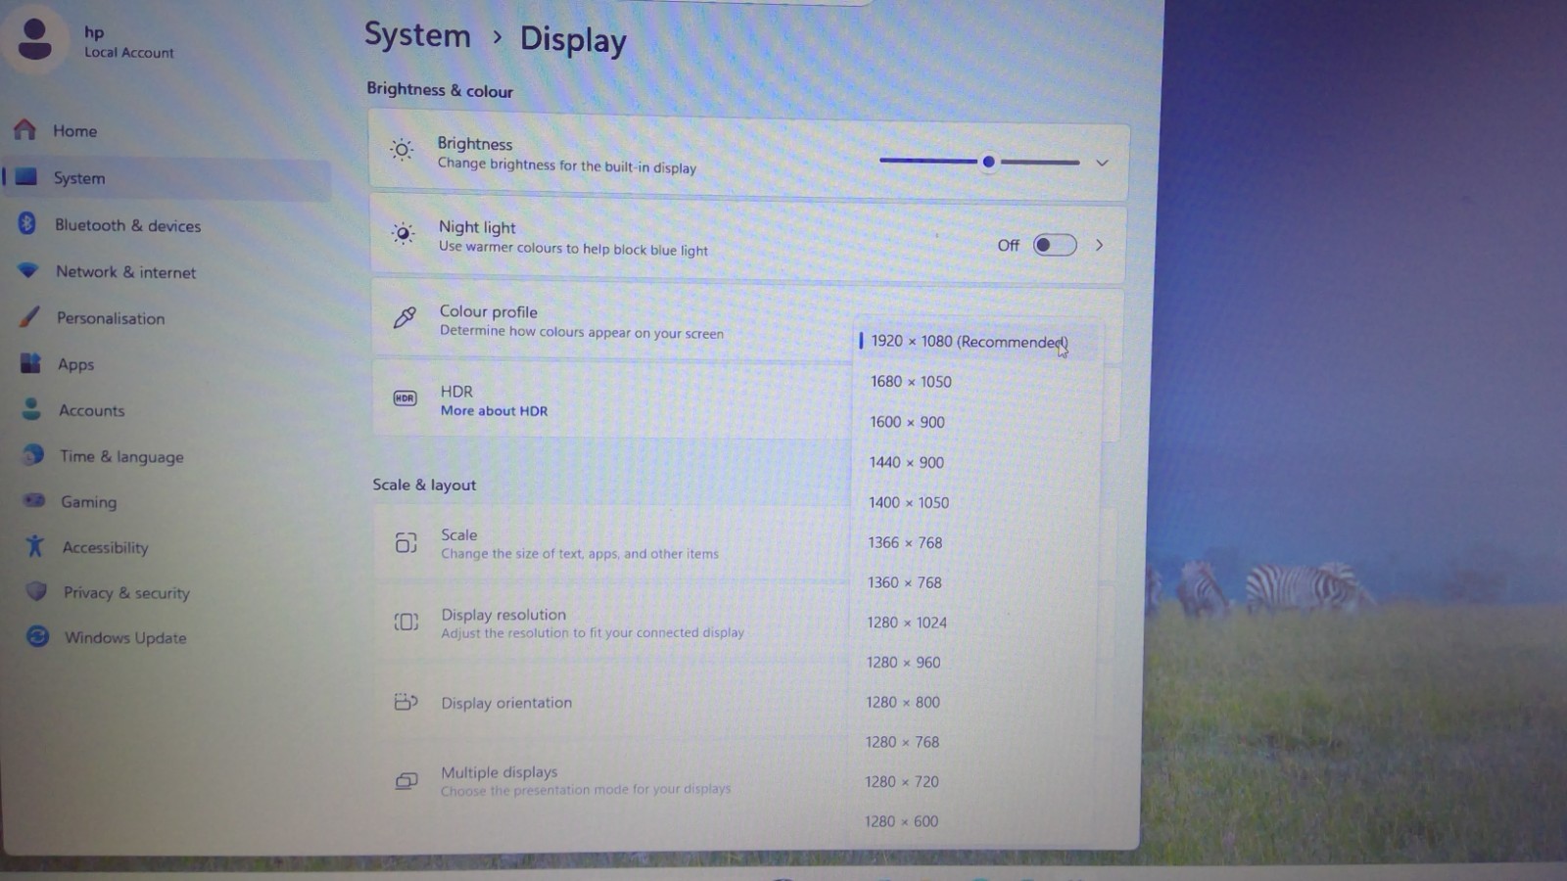Click the Privacy & security shield icon

pyautogui.click(x=36, y=591)
